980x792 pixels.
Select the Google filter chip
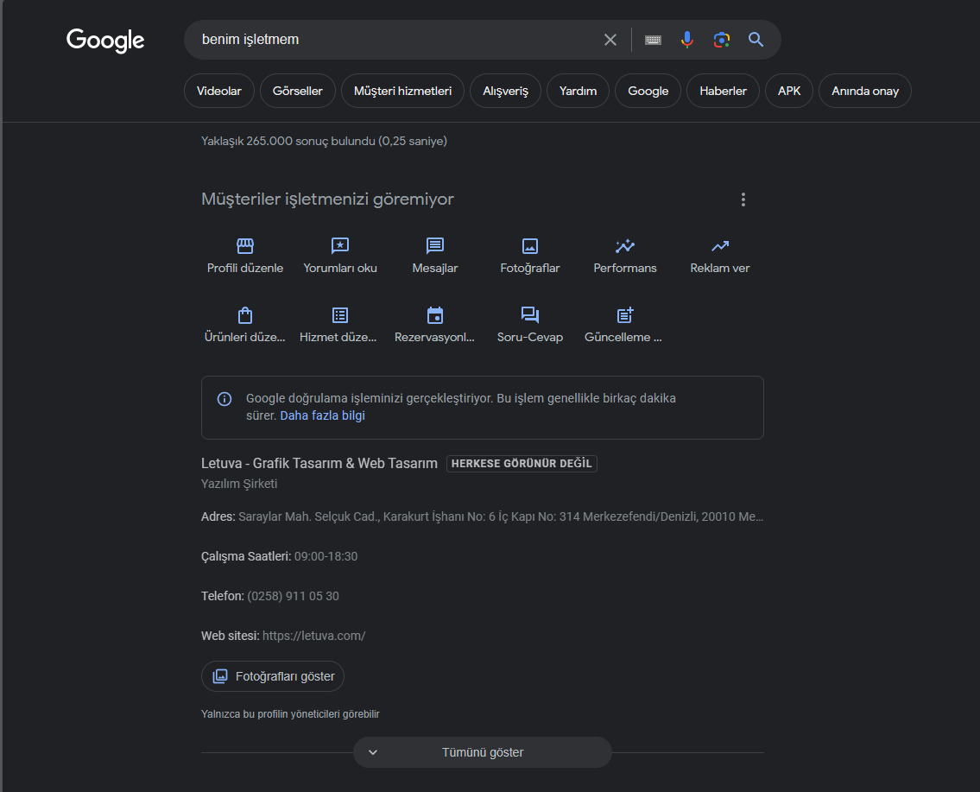click(x=648, y=92)
